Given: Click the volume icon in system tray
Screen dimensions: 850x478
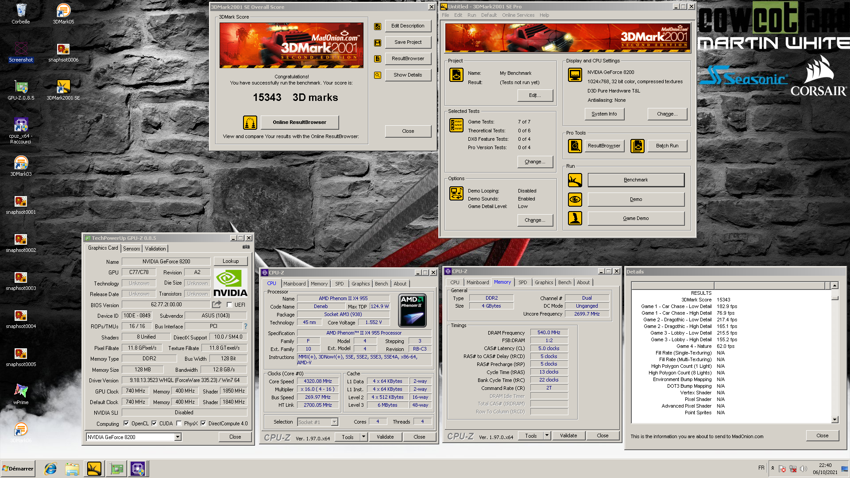Looking at the screenshot, I should (x=803, y=469).
